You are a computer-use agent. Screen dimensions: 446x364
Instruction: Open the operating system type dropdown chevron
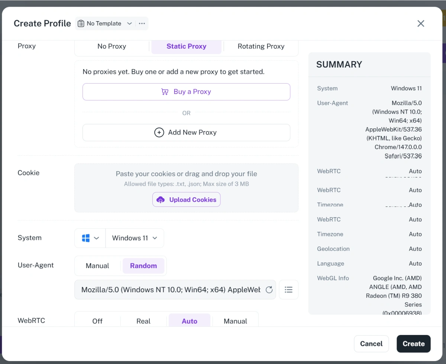point(97,238)
